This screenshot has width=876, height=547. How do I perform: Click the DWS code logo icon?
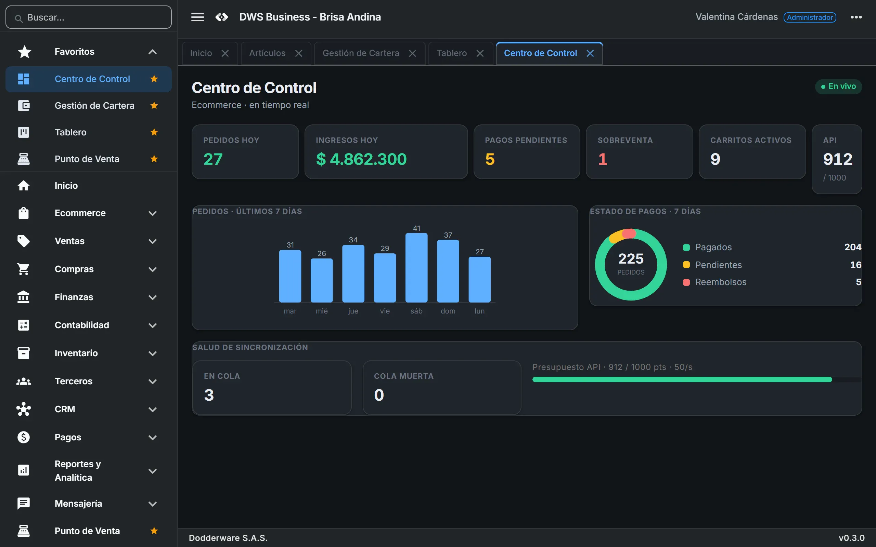click(x=221, y=17)
